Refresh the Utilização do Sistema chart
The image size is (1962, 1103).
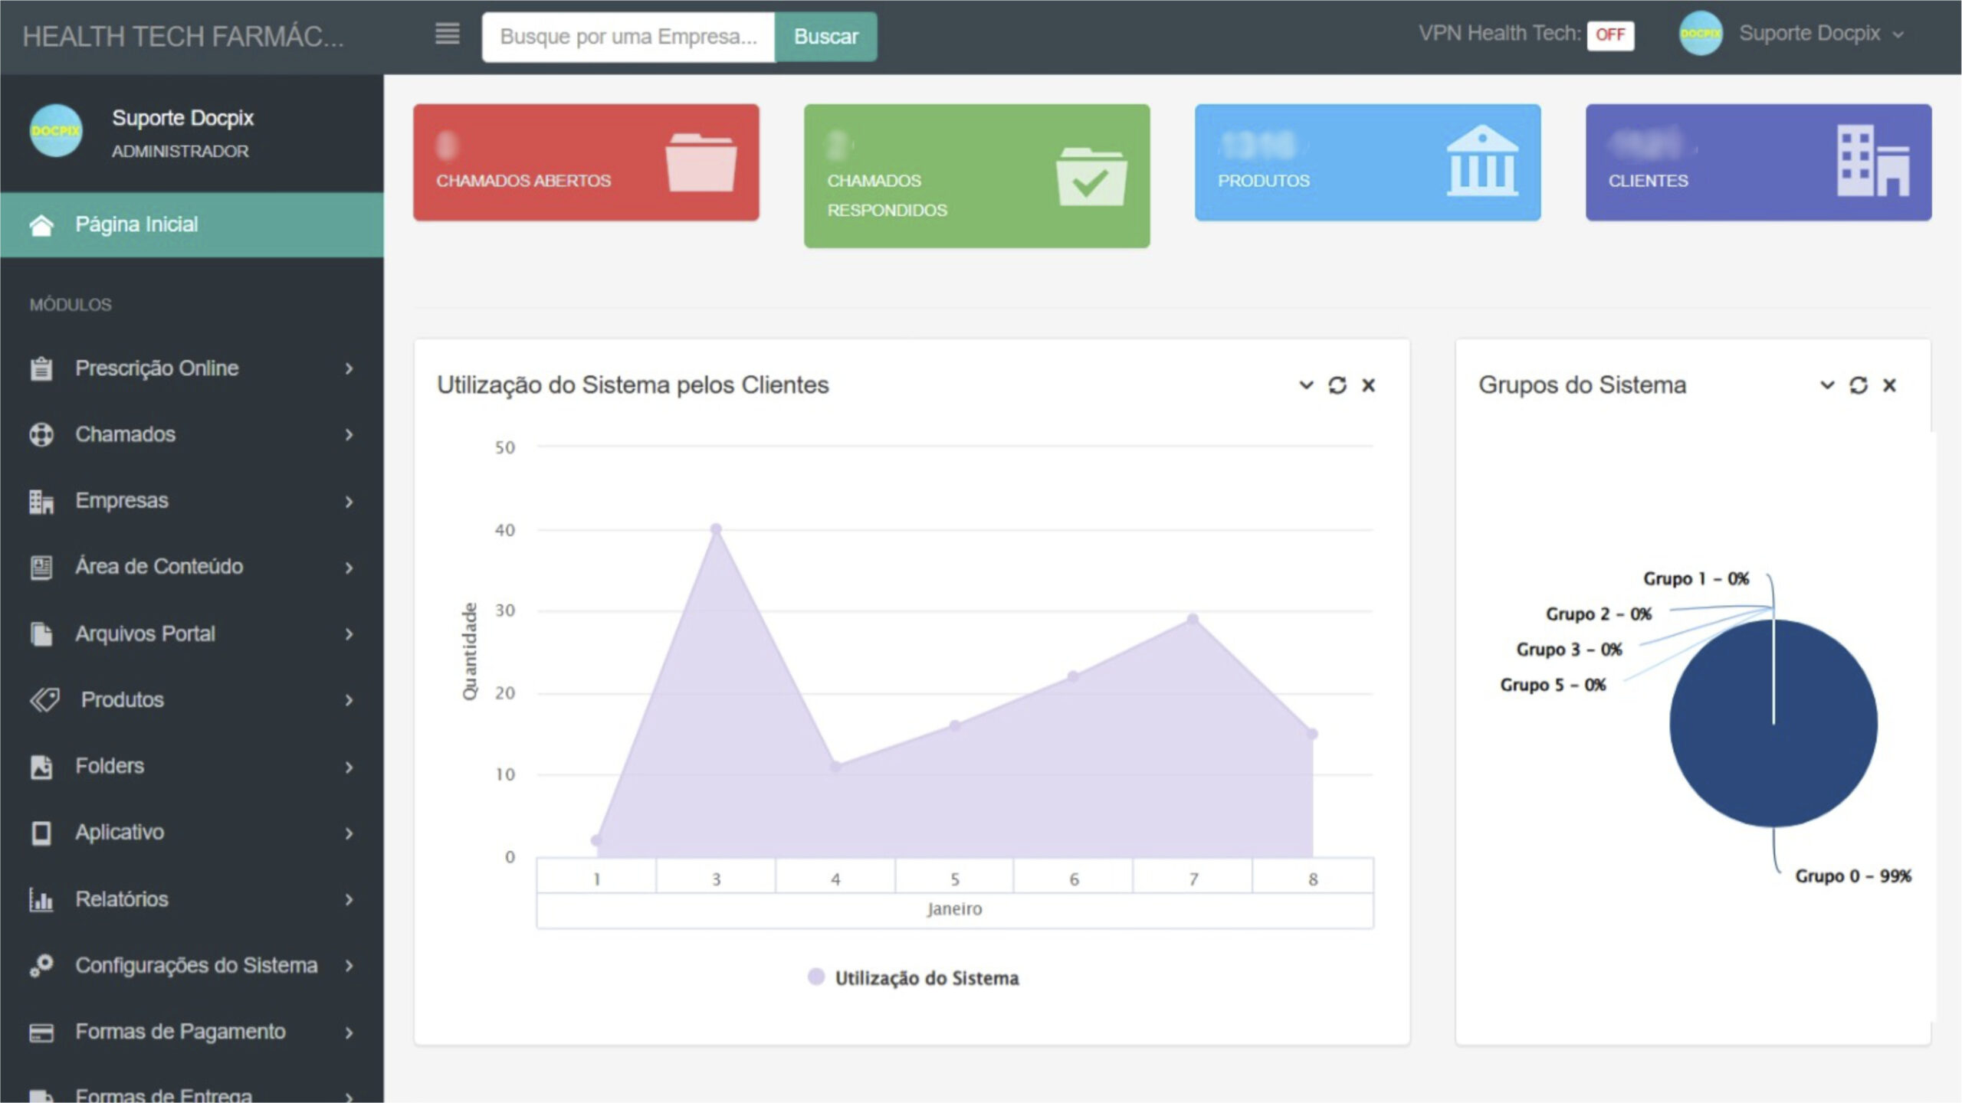(1337, 385)
